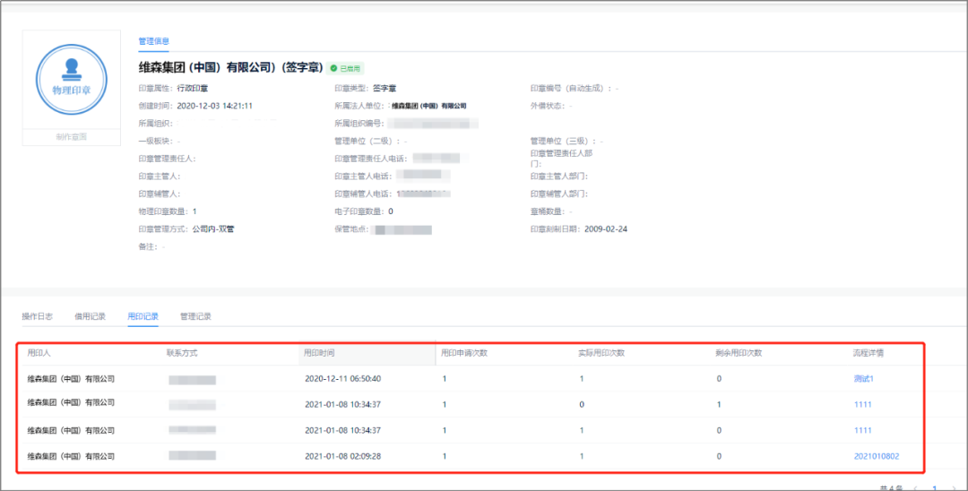Image resolution: width=968 pixels, height=491 pixels.
Task: Click the creation time 2020-12-03 14:21:11
Action: pos(215,106)
